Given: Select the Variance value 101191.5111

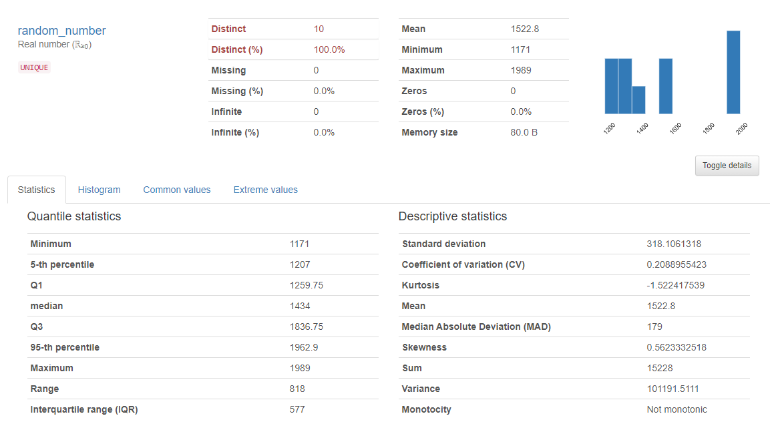Looking at the screenshot, I should click(x=672, y=389).
